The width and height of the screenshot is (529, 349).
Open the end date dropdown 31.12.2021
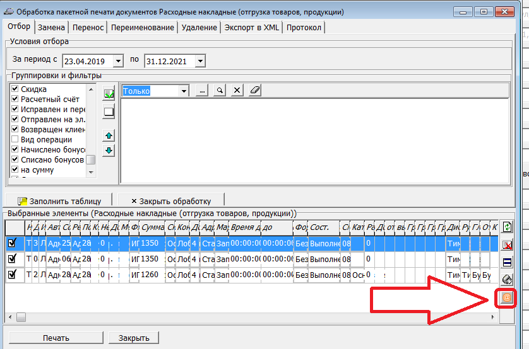pos(199,61)
